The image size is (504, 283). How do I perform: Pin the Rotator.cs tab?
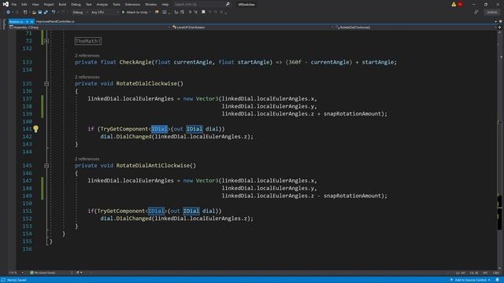click(27, 21)
